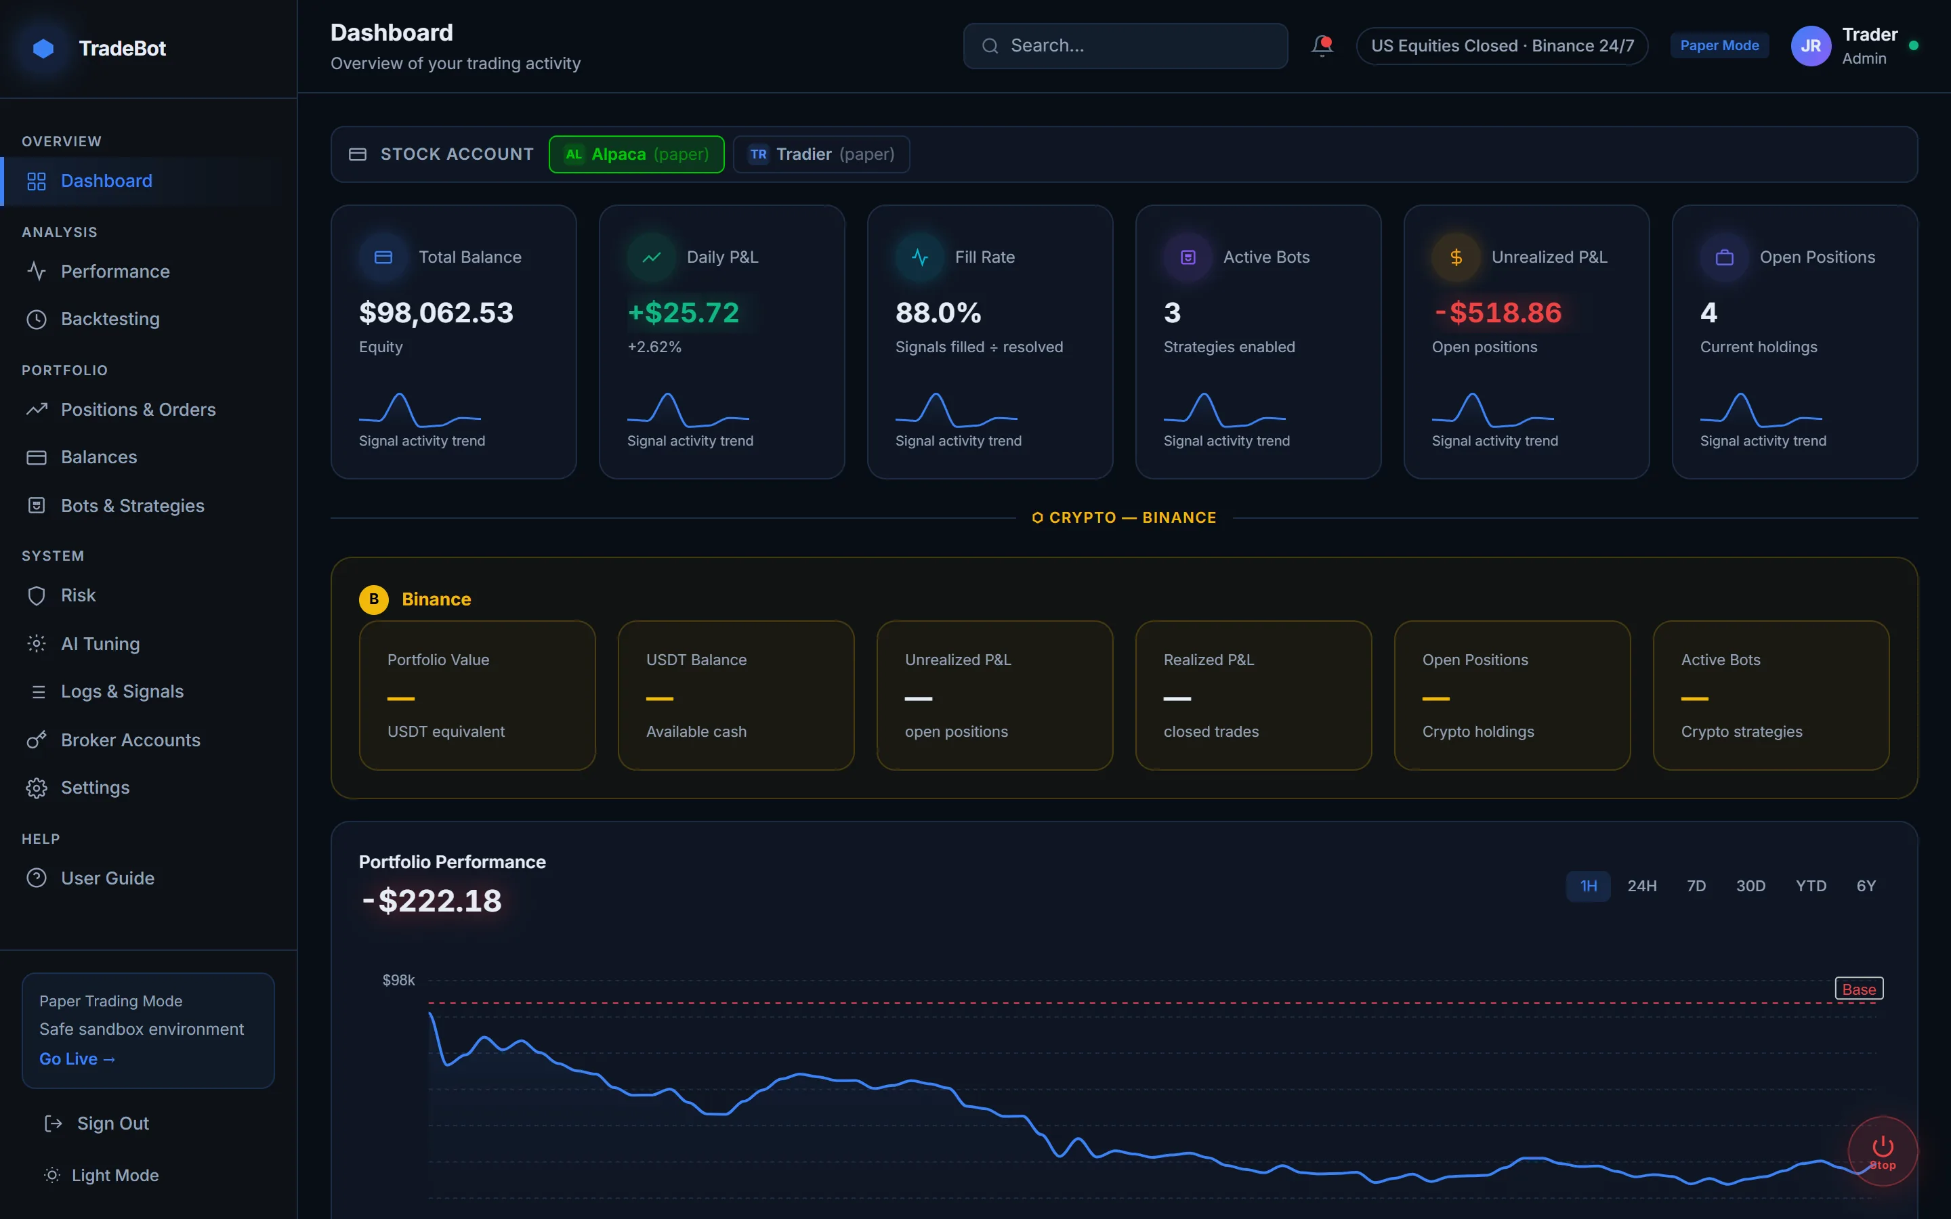Focus the Search input field

point(1125,46)
